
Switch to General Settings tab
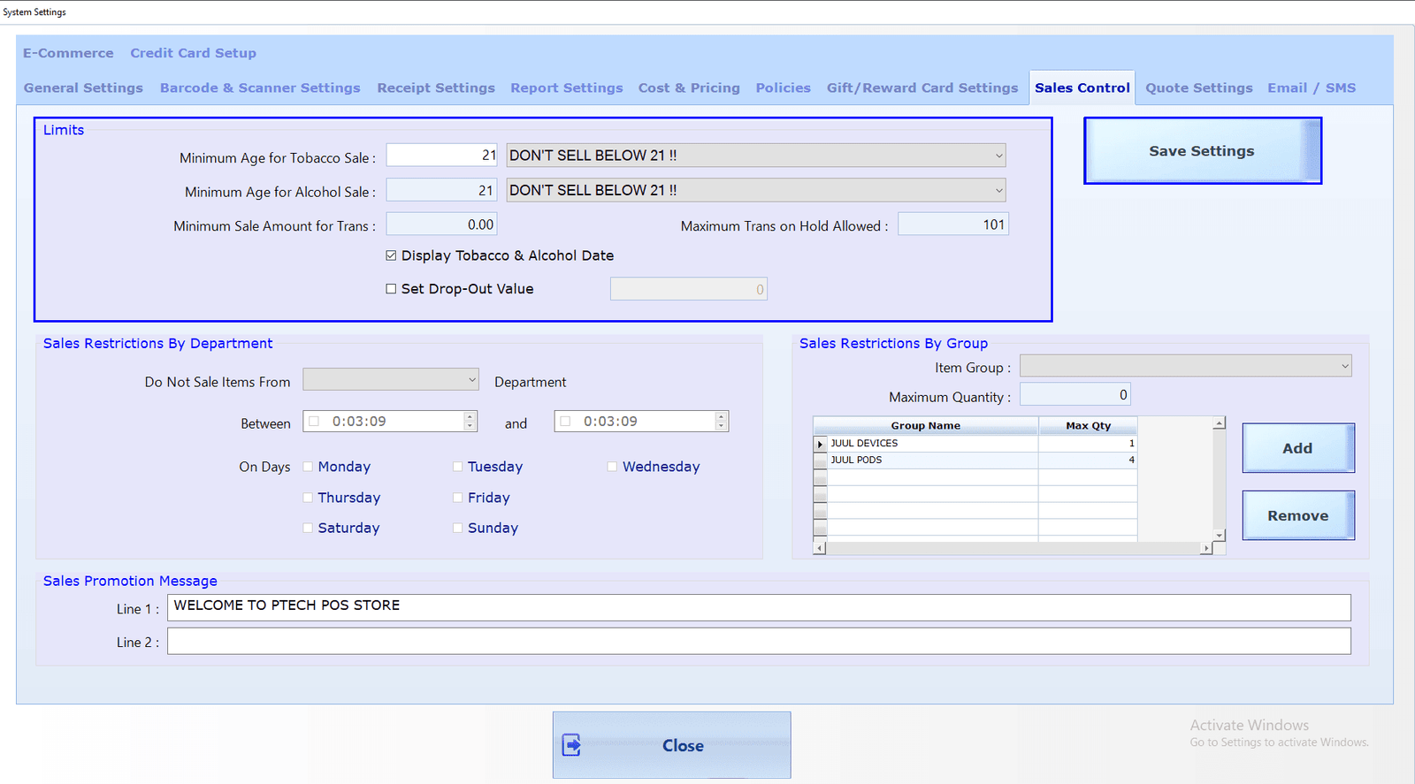click(x=83, y=88)
